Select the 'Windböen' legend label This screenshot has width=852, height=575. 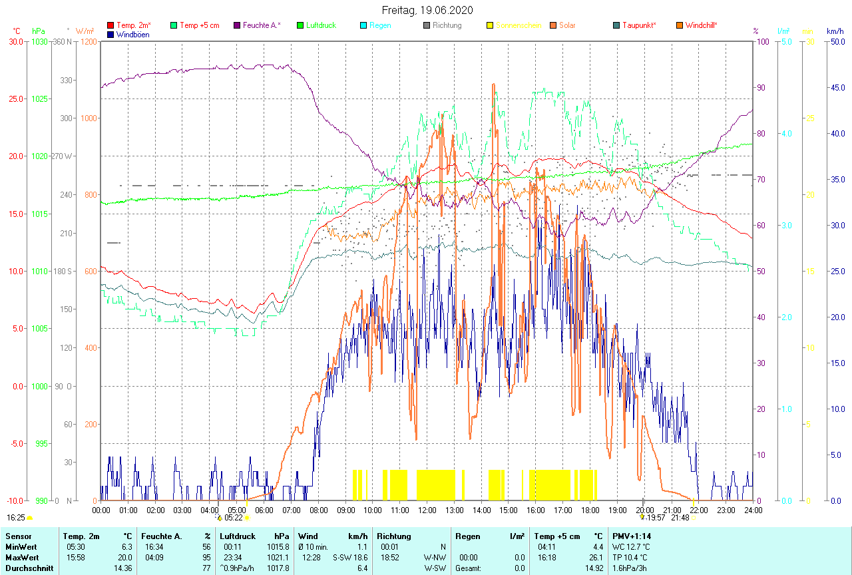coord(133,34)
